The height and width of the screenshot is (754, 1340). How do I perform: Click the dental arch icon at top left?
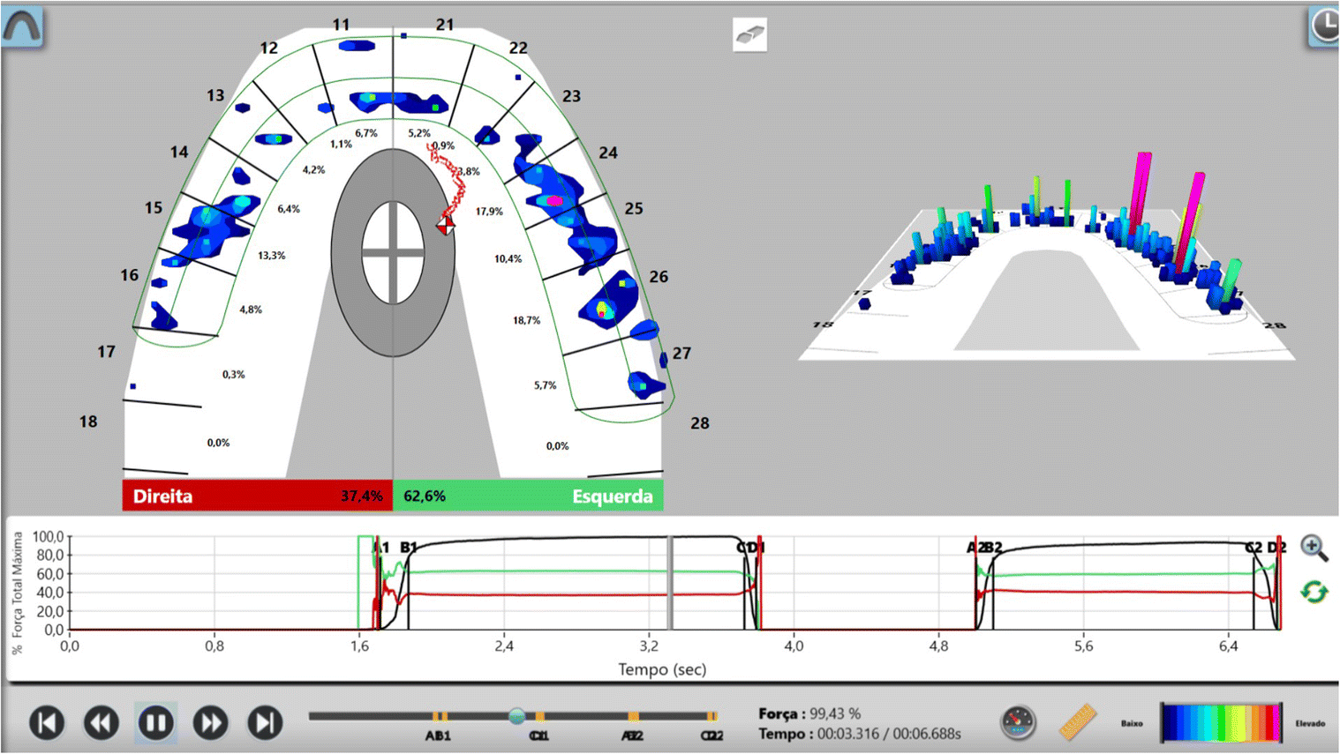(22, 27)
